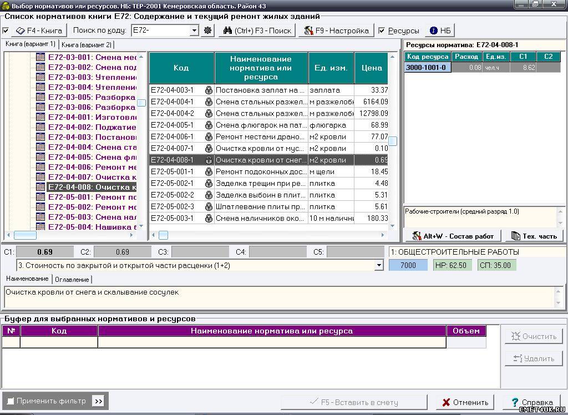Click lock icon in row E72-04-004-2

[209, 113]
